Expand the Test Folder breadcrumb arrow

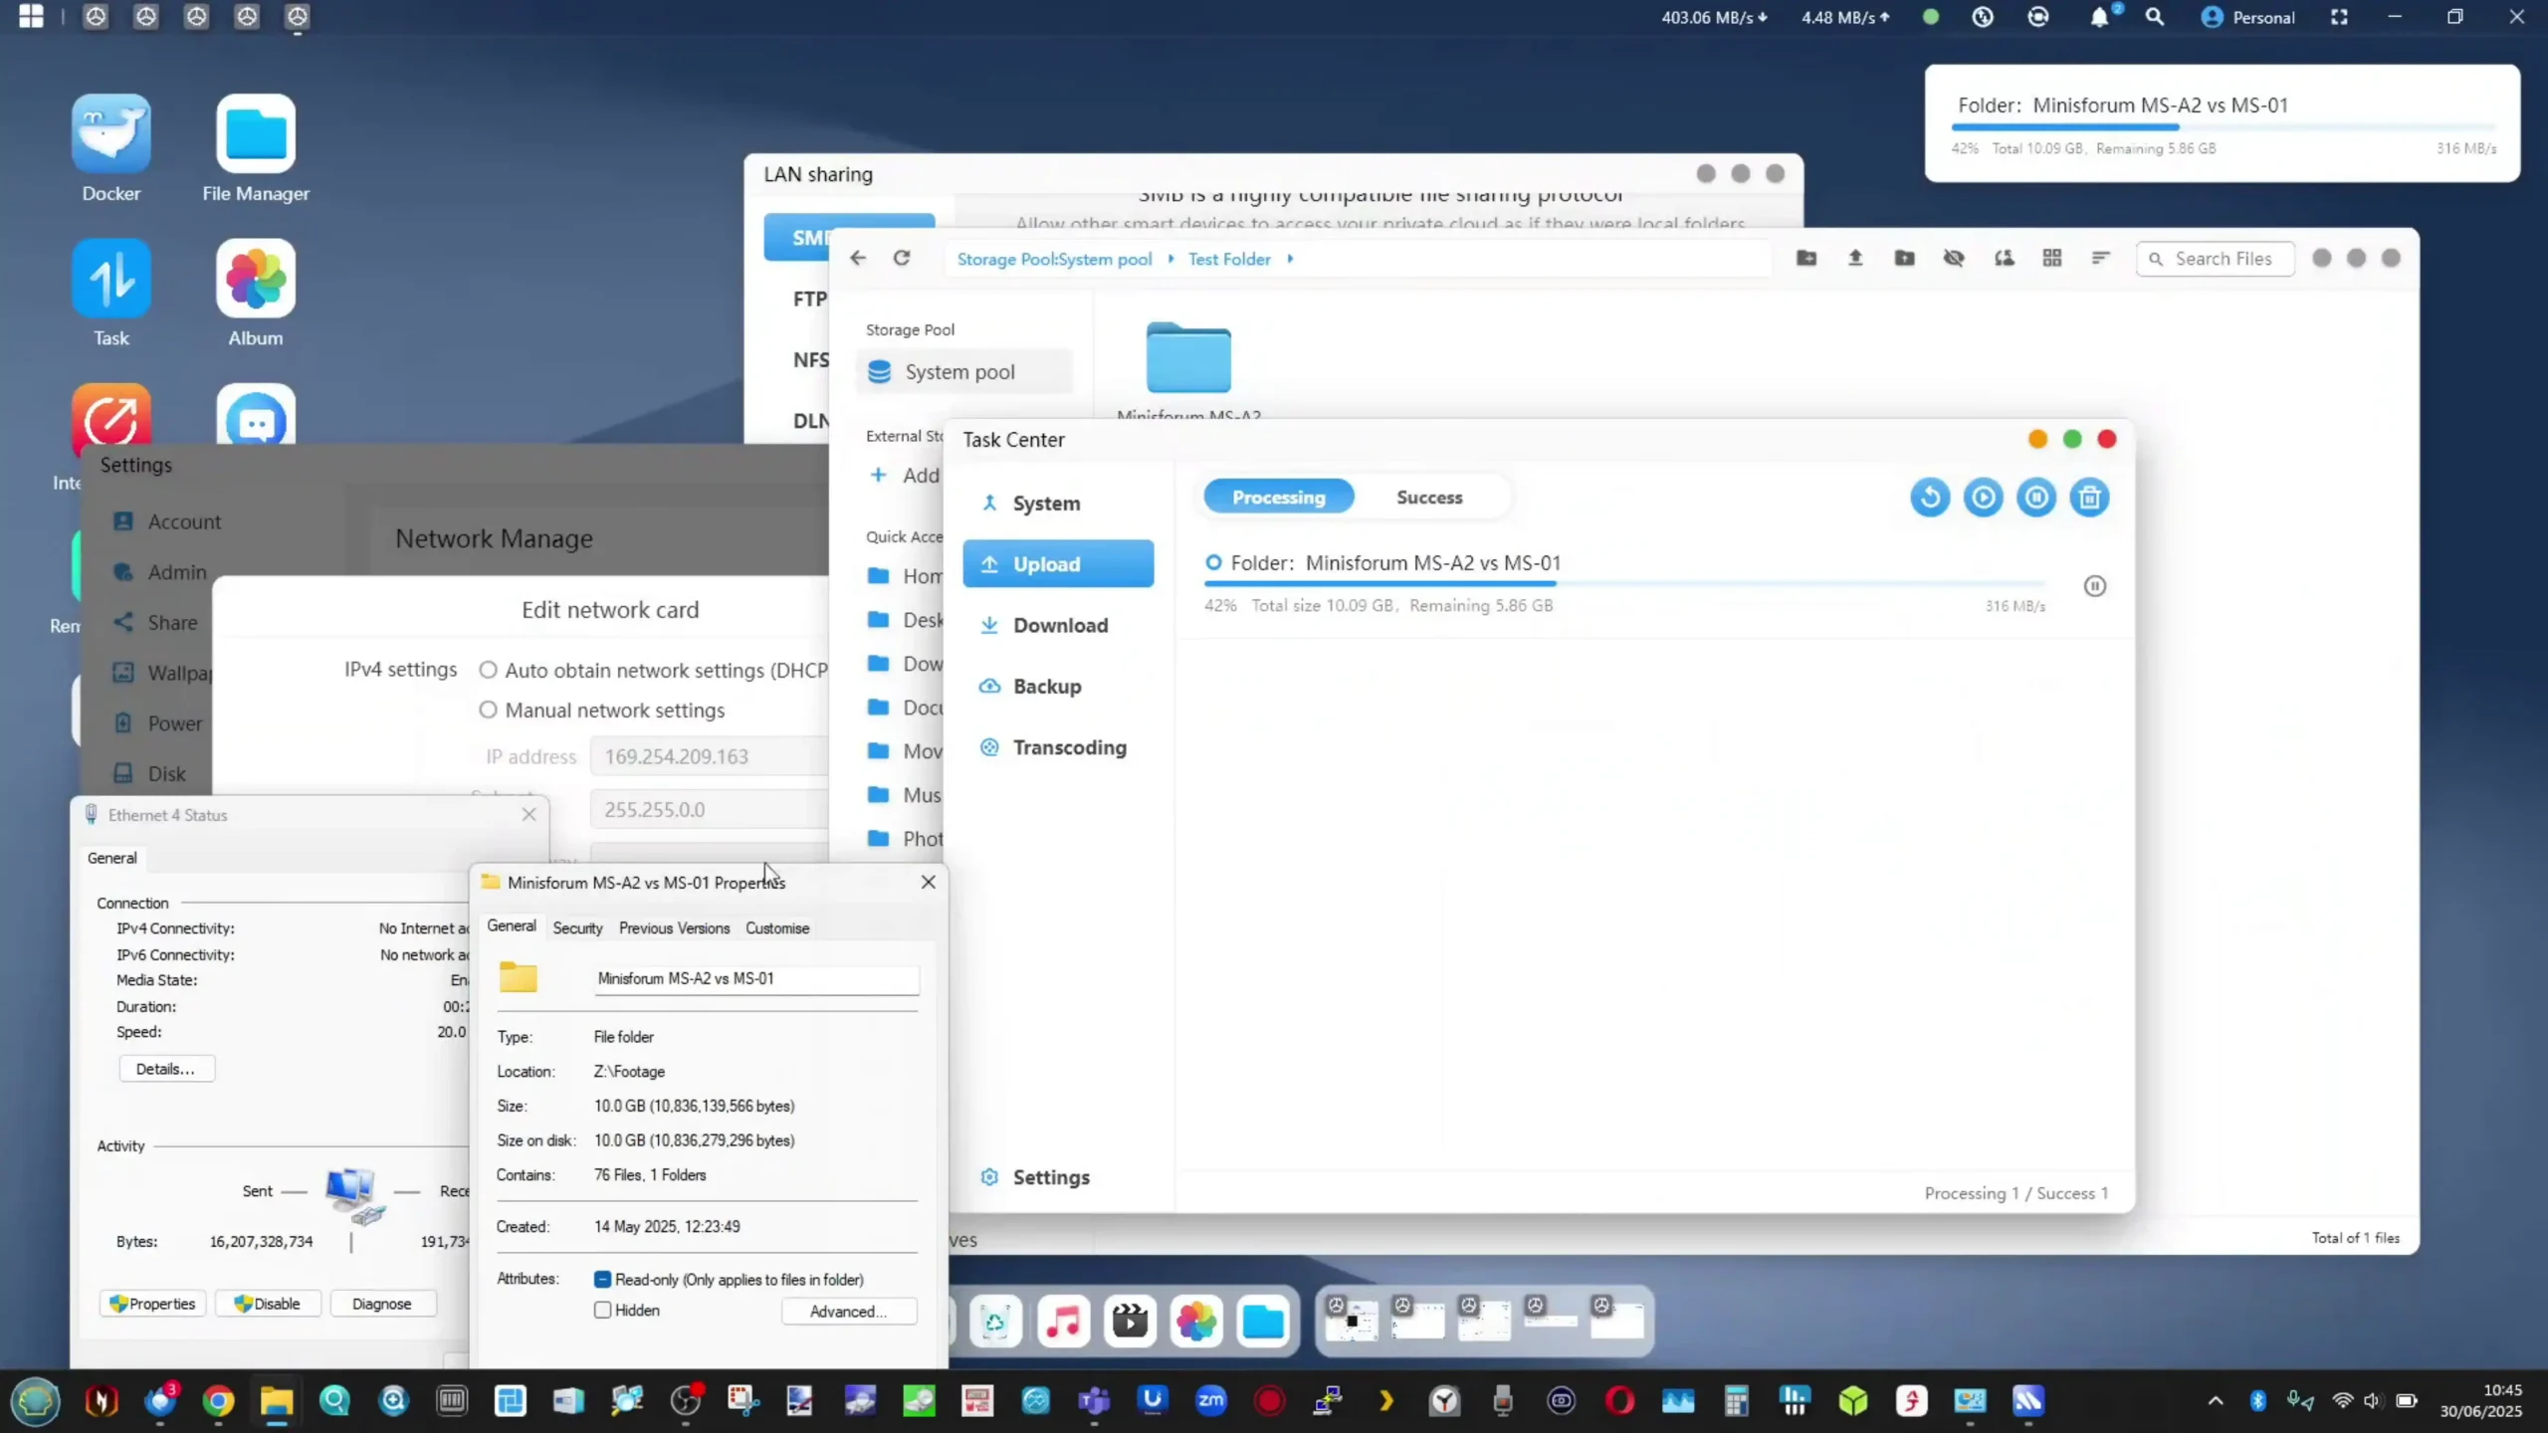(1290, 259)
